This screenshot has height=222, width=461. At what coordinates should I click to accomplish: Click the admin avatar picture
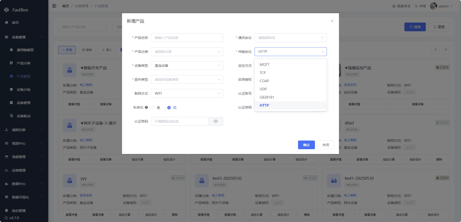tap(433, 6)
